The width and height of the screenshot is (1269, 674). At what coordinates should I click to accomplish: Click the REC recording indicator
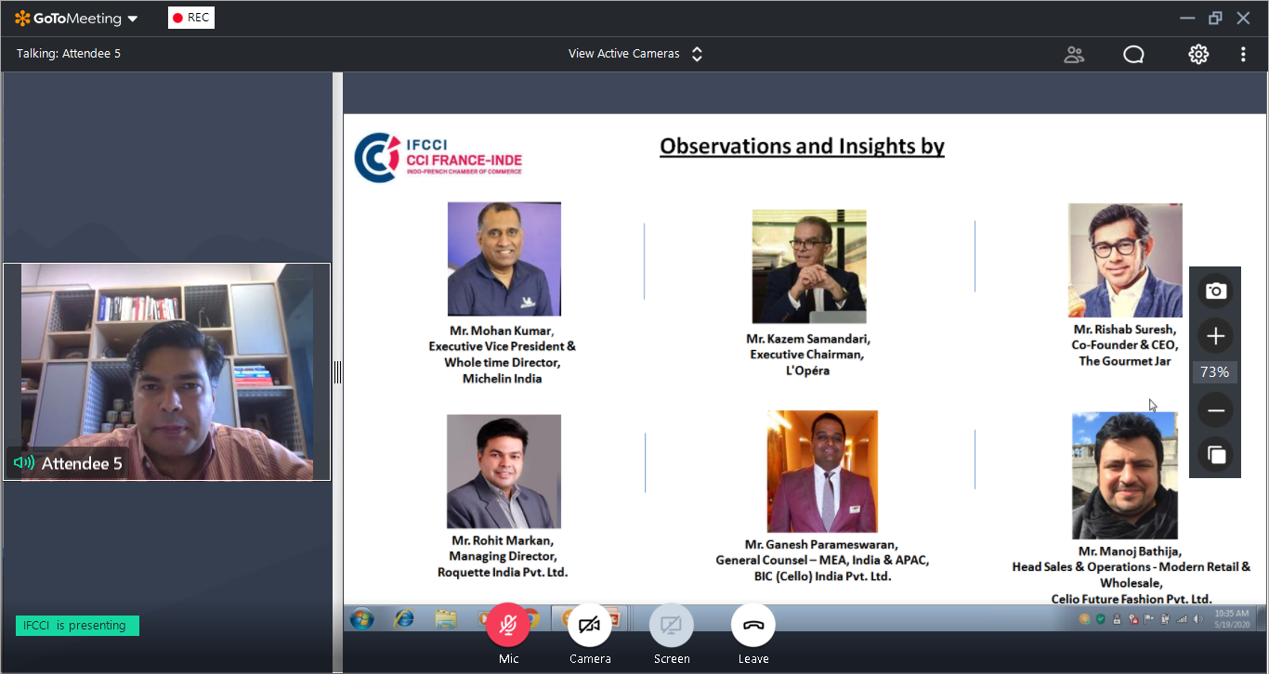point(191,18)
